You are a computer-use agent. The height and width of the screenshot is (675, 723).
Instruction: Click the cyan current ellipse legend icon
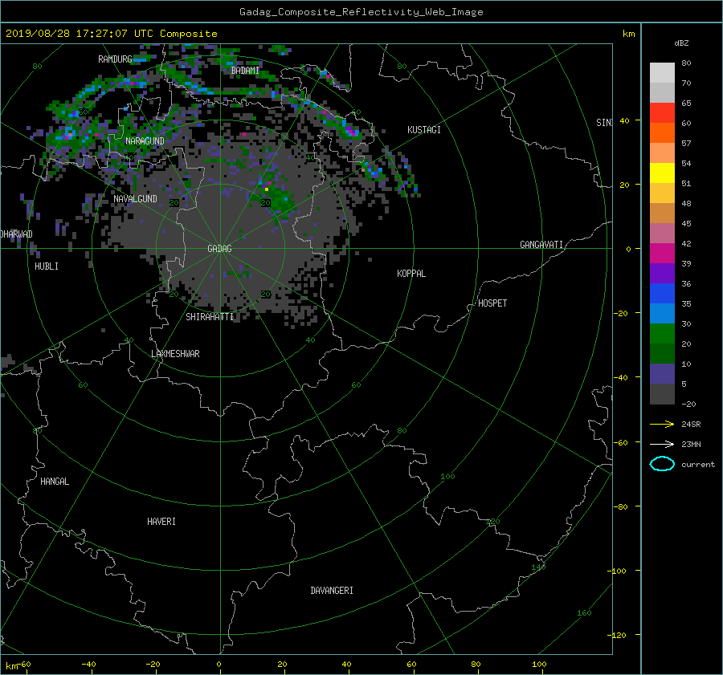click(x=662, y=464)
